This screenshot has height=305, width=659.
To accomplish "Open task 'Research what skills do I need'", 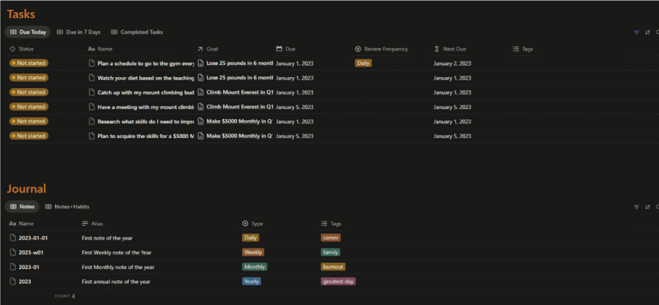I will pyautogui.click(x=146, y=121).
